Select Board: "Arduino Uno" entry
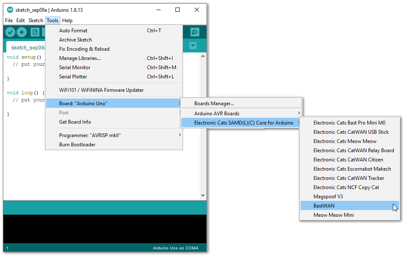This screenshot has height=257, width=405. 114,104
